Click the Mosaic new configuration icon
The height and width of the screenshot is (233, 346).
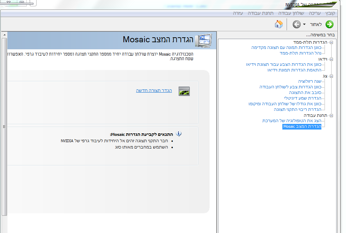tap(184, 91)
